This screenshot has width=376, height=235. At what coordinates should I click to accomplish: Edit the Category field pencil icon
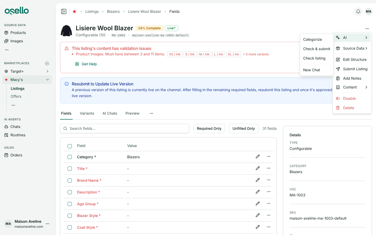pos(258,156)
